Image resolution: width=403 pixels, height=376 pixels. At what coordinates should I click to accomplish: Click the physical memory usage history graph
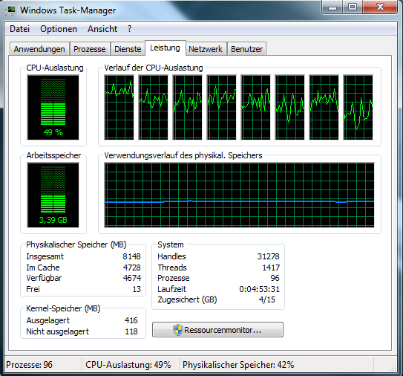[239, 195]
